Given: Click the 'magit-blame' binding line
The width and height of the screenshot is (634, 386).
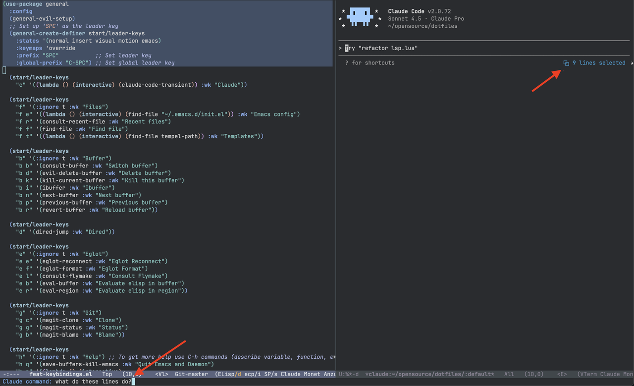Looking at the screenshot, I should (x=70, y=335).
